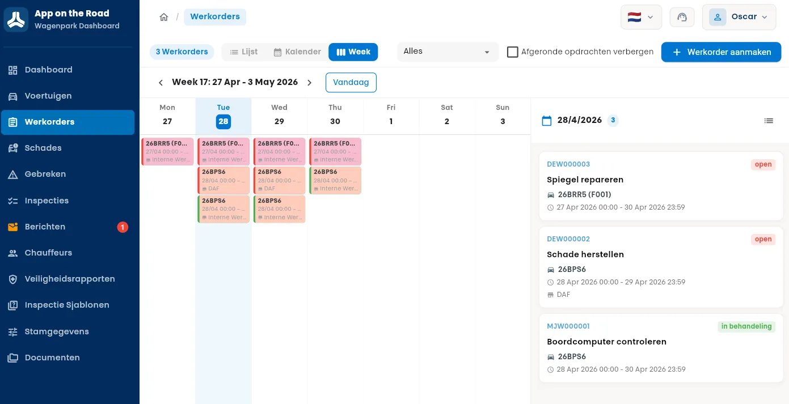Click the home breadcrumb icon
Screen dimensions: 789x404
[164, 17]
